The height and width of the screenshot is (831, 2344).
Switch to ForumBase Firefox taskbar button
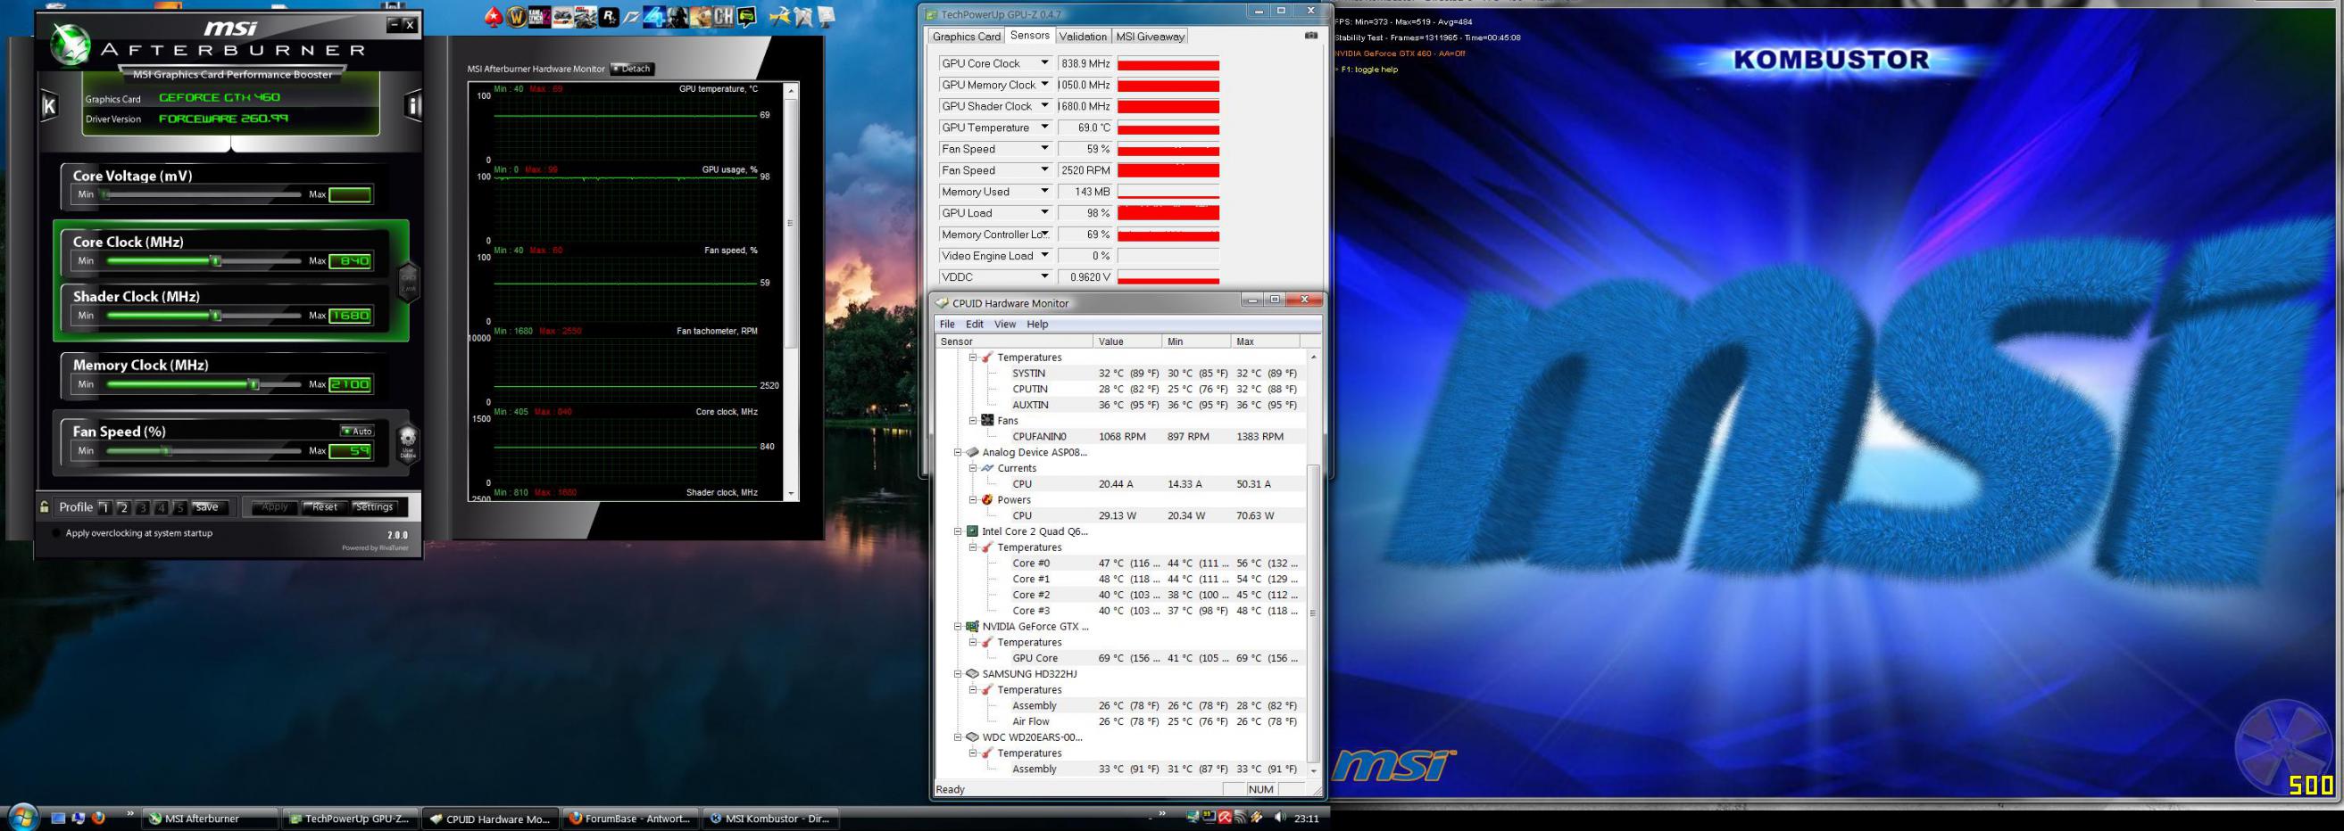pyautogui.click(x=630, y=819)
